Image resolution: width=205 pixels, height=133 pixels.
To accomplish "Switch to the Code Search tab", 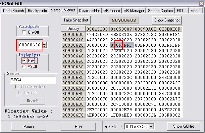I will pyautogui.click(x=13, y=11).
